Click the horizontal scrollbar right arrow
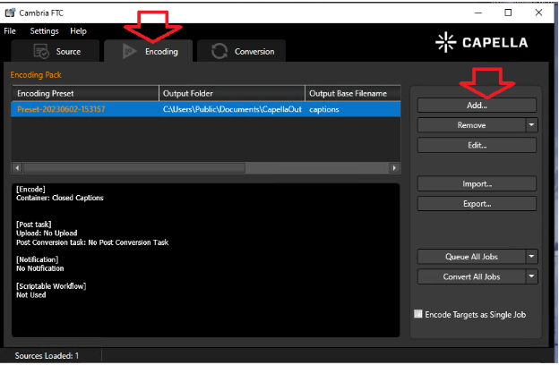The height and width of the screenshot is (365, 559). coord(394,167)
